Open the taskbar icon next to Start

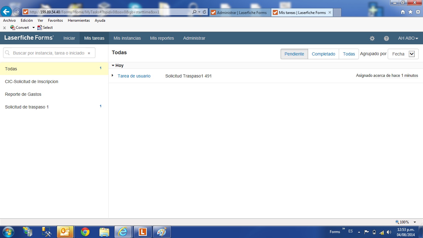coord(28,232)
